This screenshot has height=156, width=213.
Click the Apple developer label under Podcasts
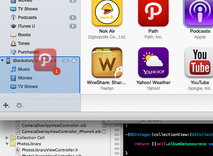[200, 37]
